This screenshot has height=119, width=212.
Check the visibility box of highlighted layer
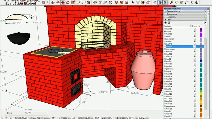[195, 46]
